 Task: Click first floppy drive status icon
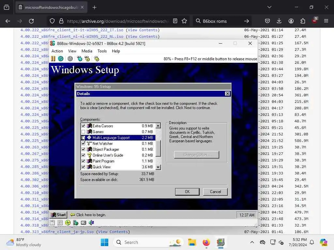click(x=53, y=223)
